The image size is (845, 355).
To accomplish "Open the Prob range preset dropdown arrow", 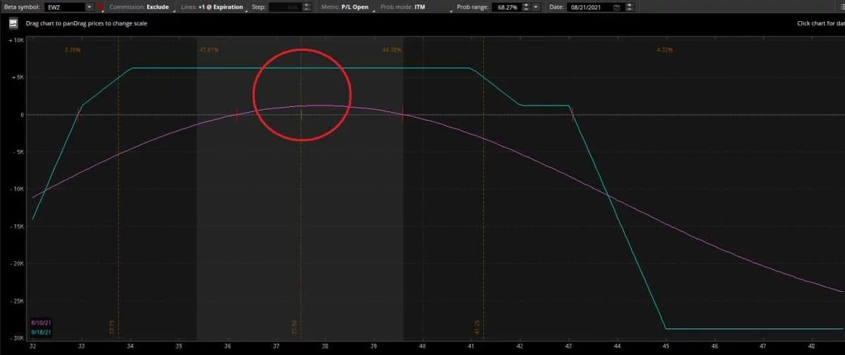I will coord(537,7).
